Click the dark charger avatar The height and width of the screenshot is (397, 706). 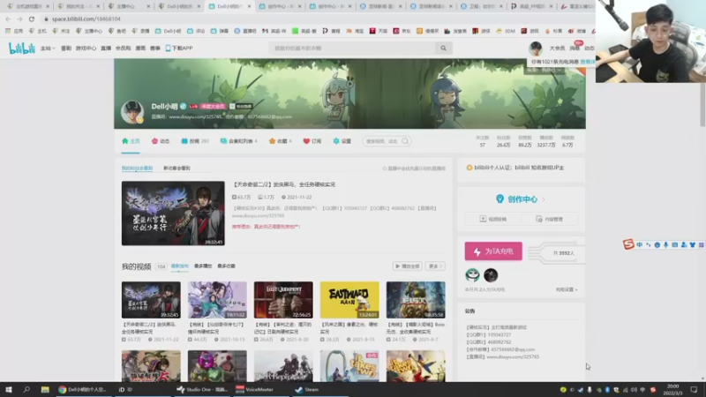pyautogui.click(x=491, y=275)
